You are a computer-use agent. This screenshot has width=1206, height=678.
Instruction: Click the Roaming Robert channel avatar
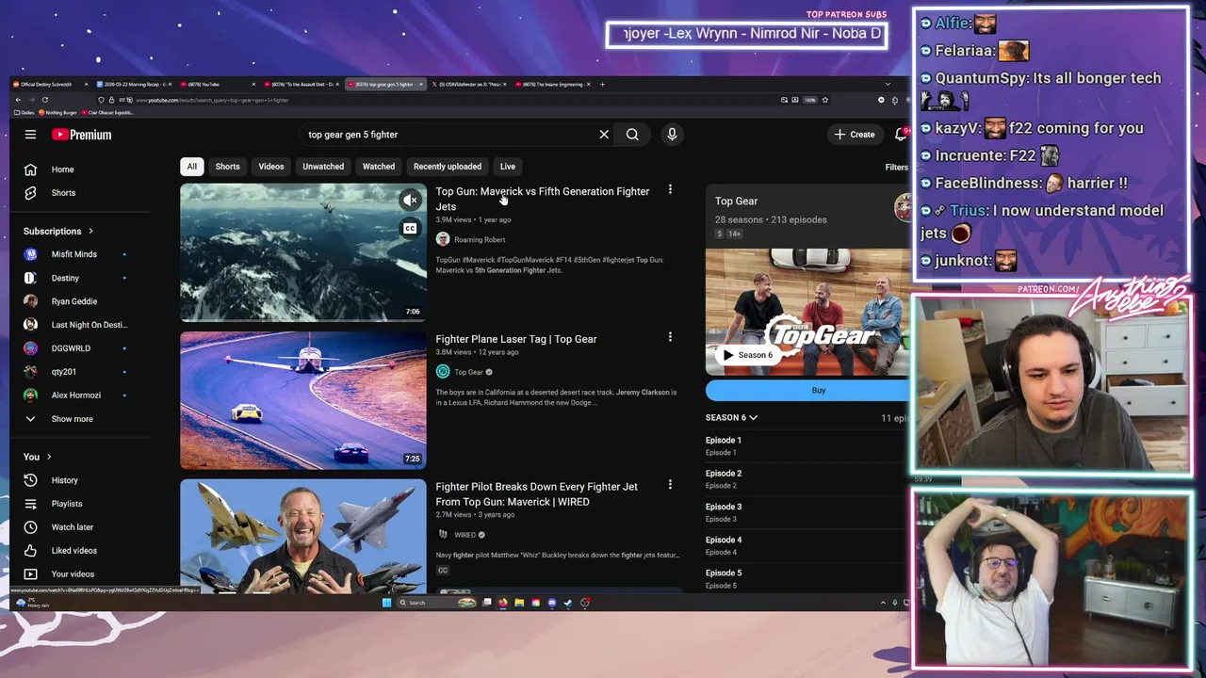pyautogui.click(x=443, y=239)
